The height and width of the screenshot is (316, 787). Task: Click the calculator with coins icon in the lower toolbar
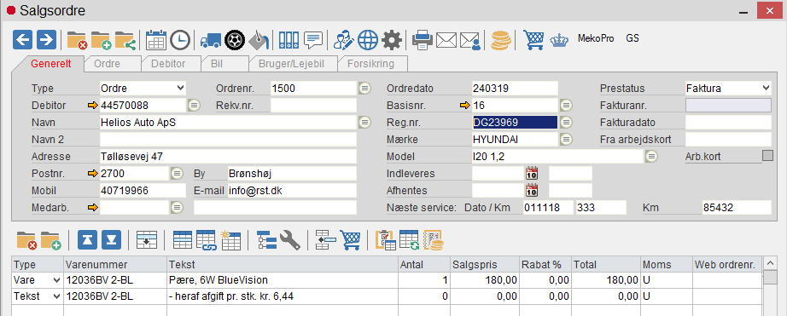pos(434,240)
